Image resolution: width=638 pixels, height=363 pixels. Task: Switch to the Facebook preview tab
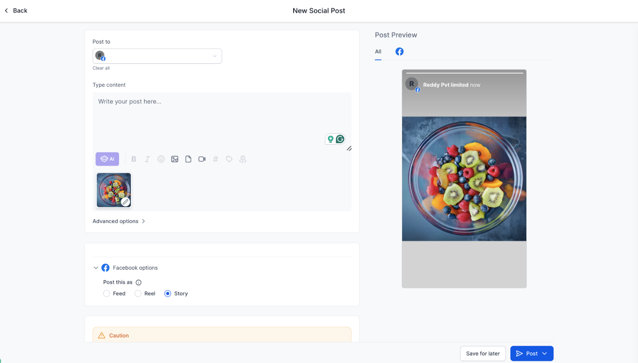399,52
